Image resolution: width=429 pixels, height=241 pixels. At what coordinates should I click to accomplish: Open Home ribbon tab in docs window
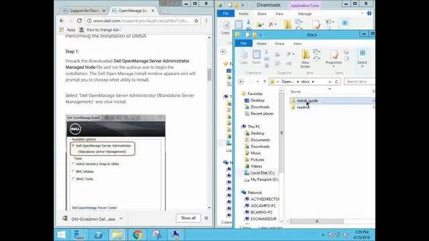pos(261,44)
